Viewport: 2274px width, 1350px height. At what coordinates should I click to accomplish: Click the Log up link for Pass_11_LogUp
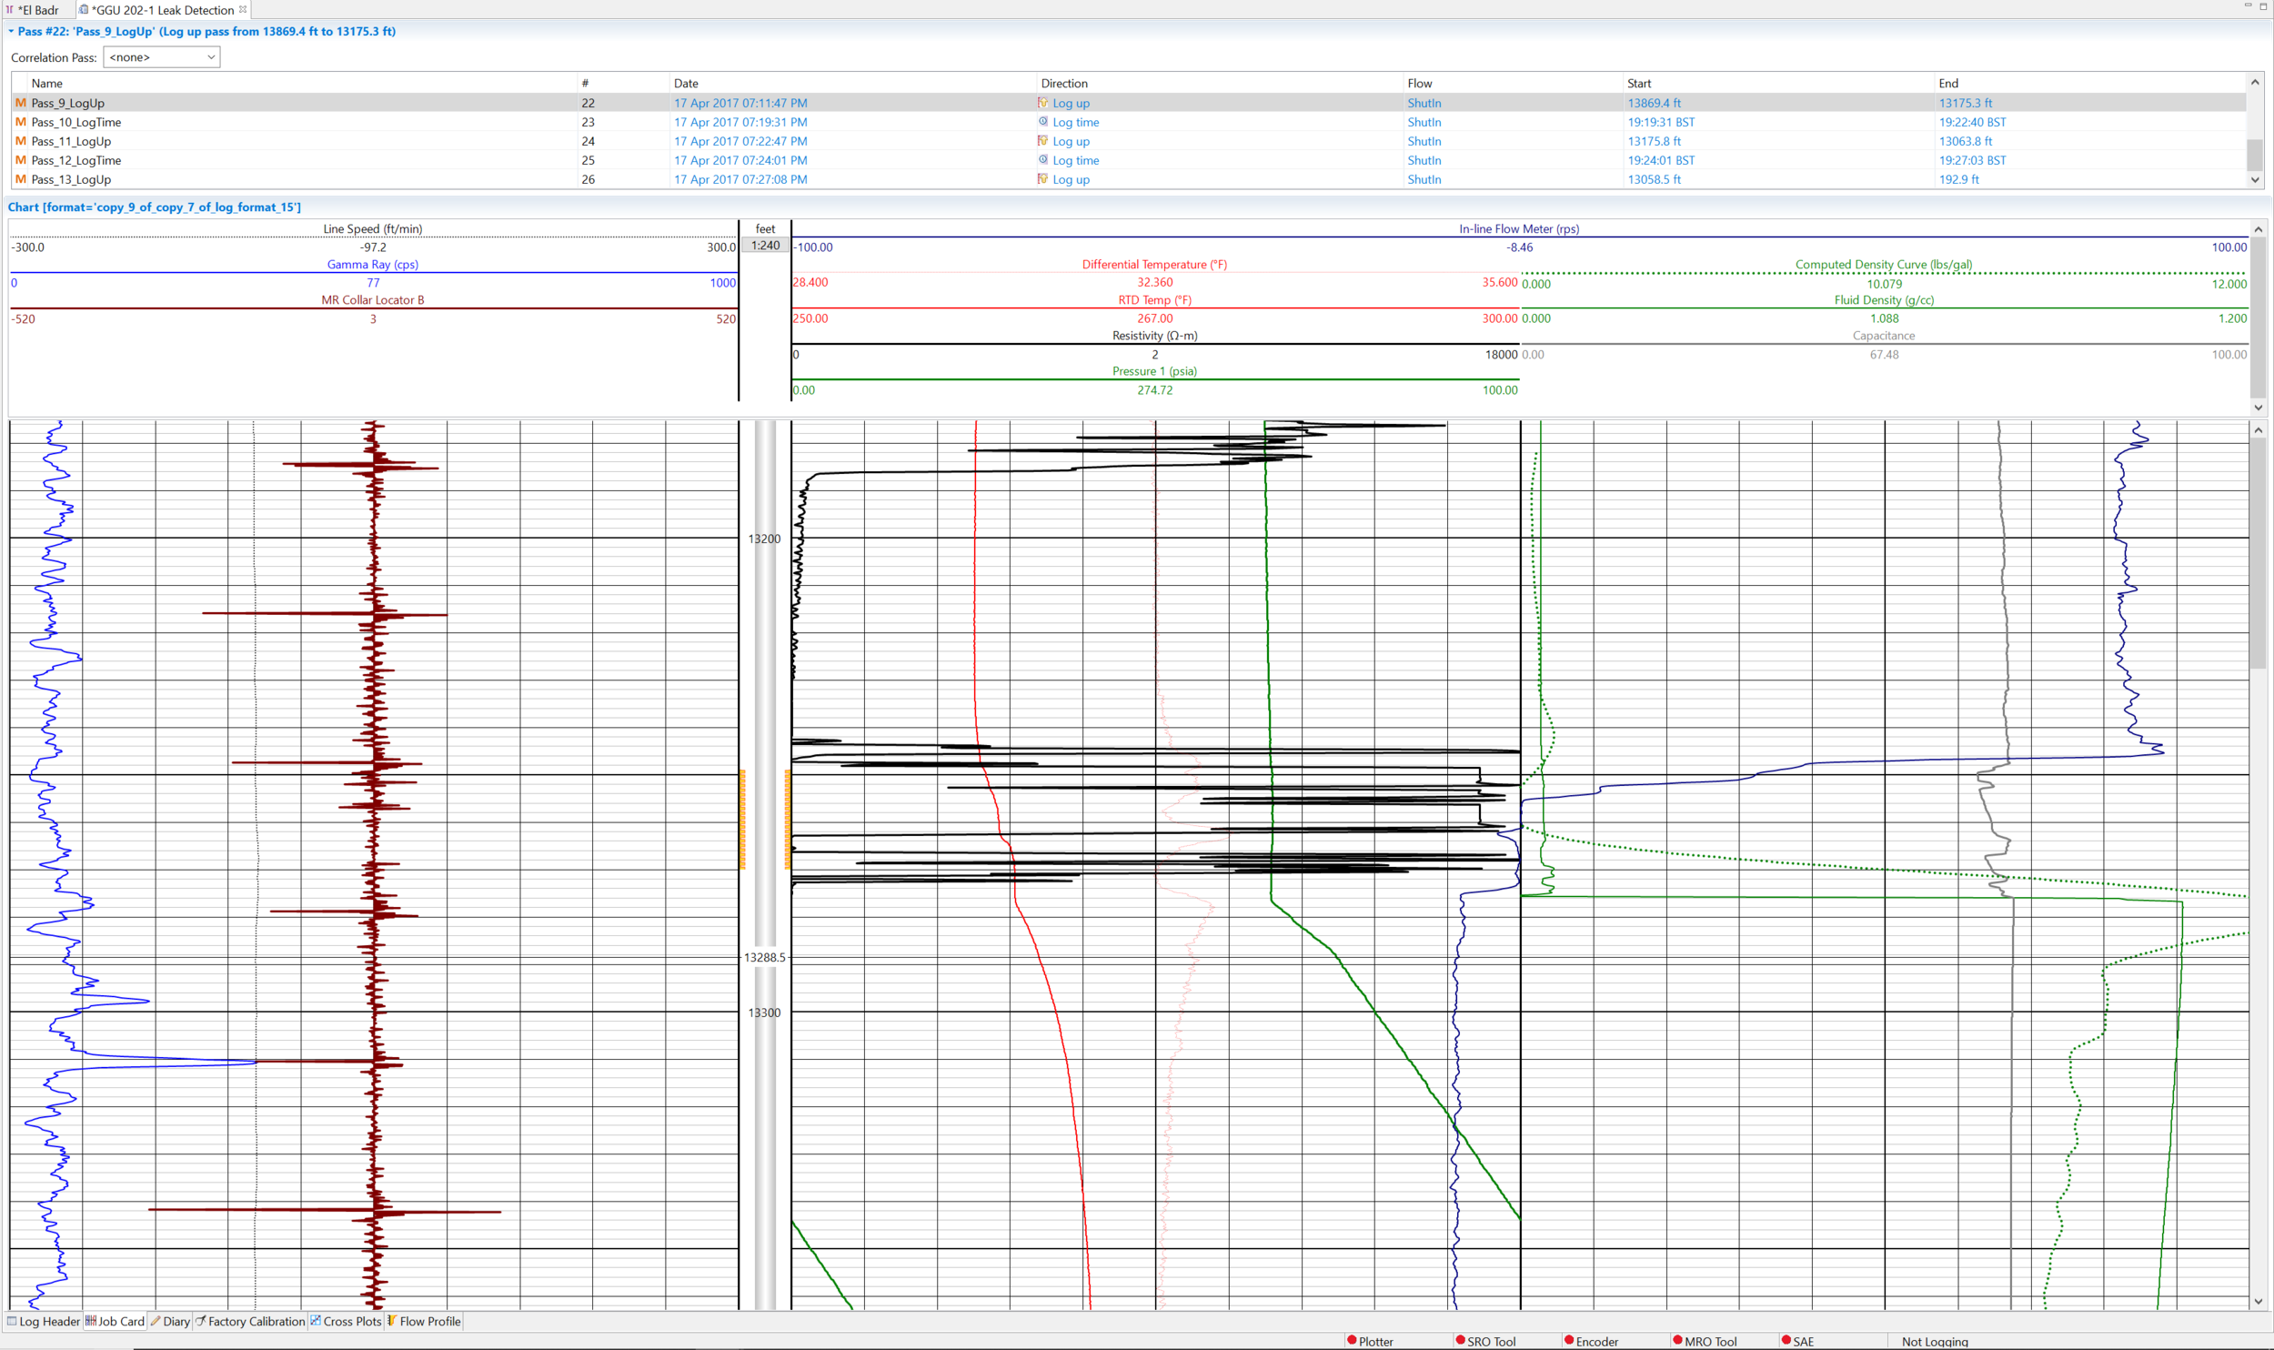1072,141
